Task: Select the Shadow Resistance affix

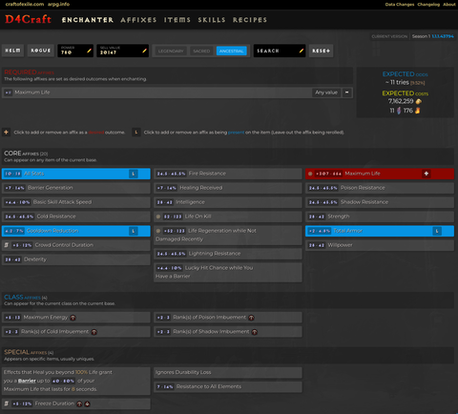Action: coord(380,202)
